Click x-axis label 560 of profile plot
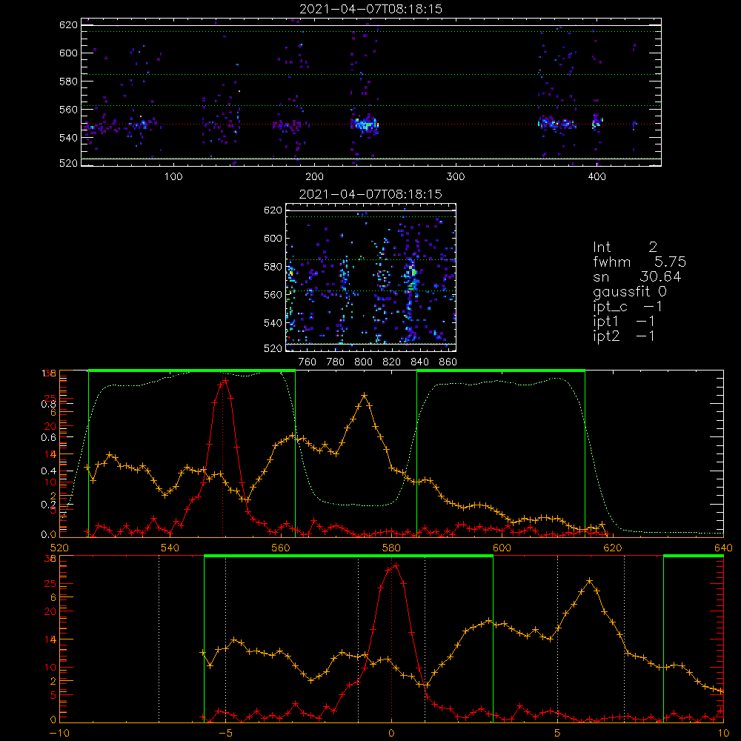The width and height of the screenshot is (741, 741). 281,548
